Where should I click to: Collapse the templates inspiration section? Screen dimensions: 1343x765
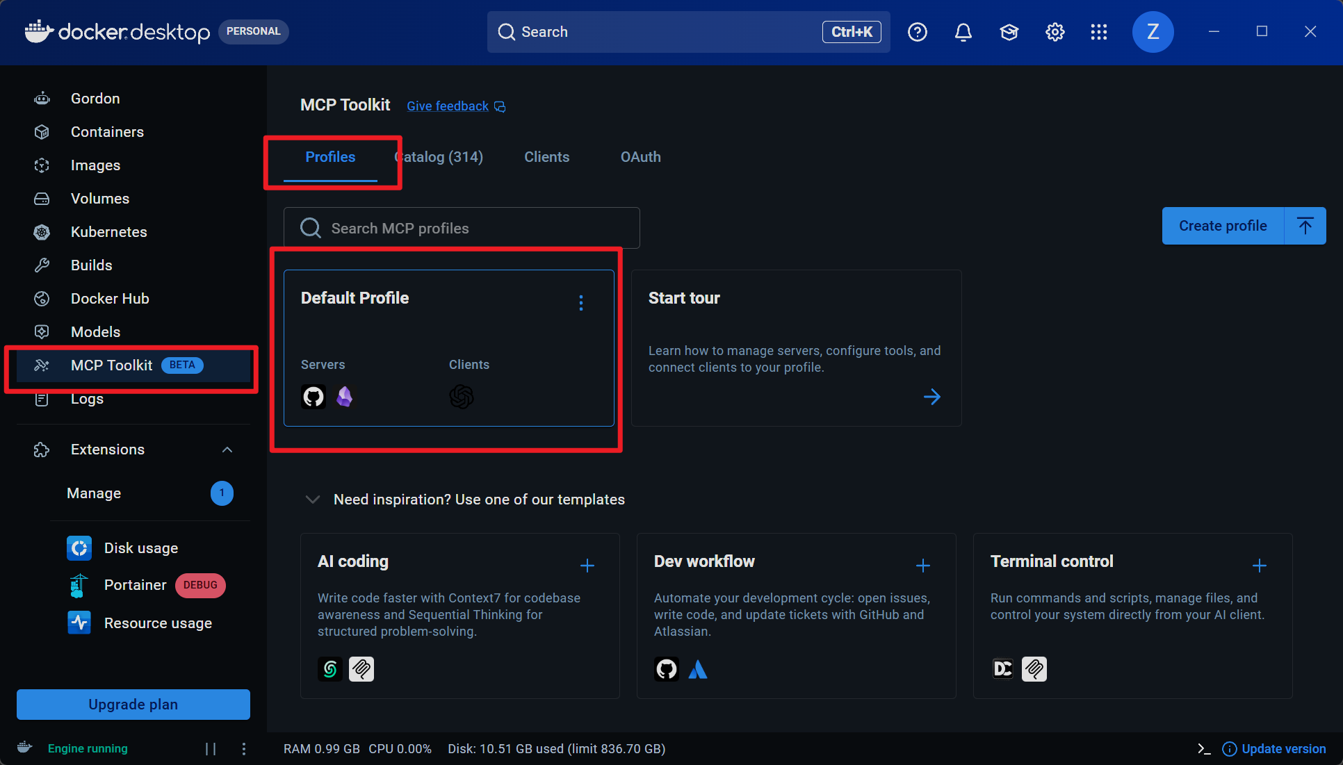pyautogui.click(x=313, y=500)
